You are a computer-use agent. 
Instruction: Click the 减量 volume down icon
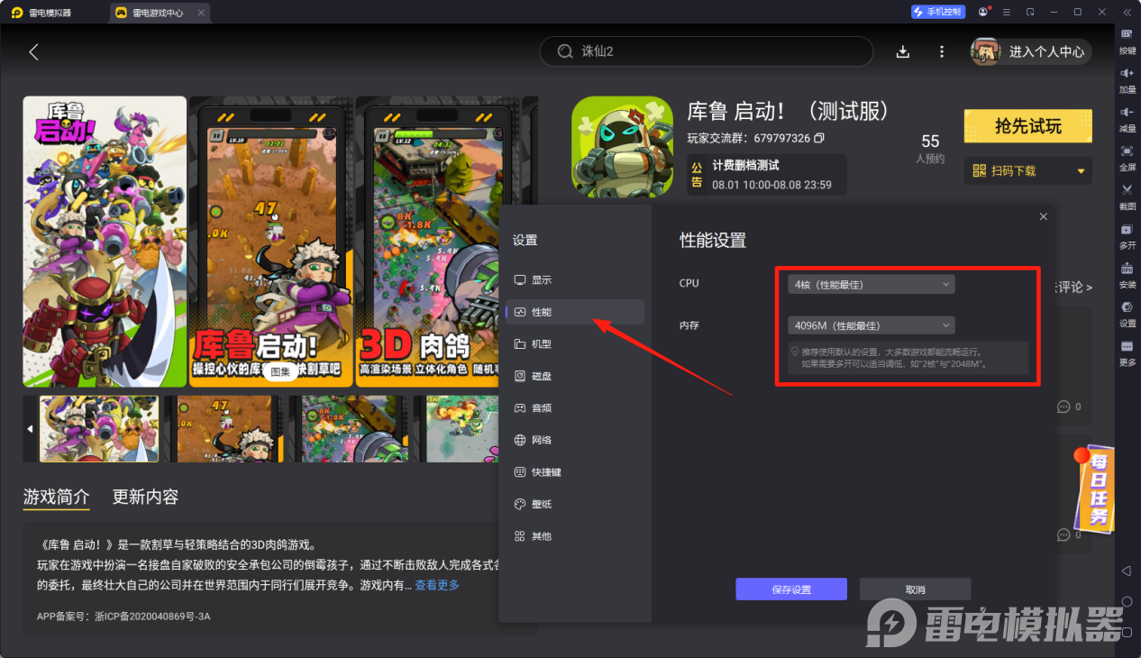(1127, 118)
